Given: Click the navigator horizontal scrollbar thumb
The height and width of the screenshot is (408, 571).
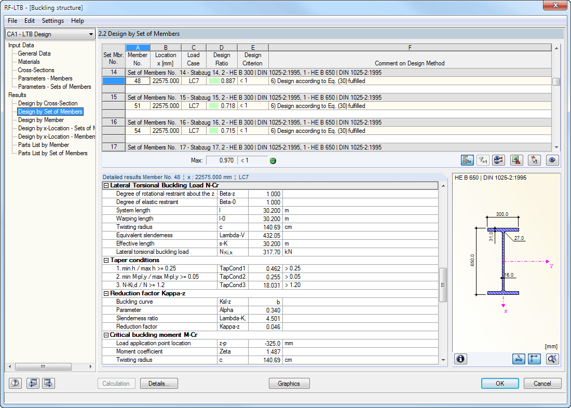Looking at the screenshot, I should click(43, 366).
